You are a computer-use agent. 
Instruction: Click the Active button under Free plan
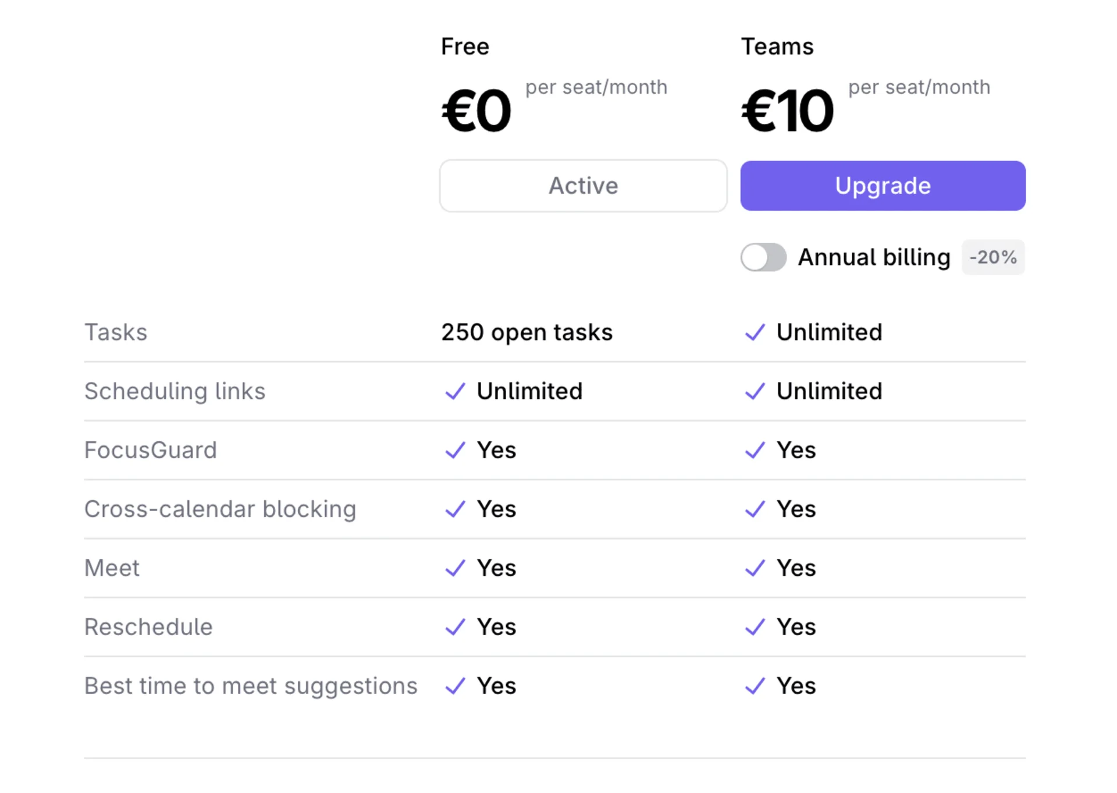[x=583, y=185]
